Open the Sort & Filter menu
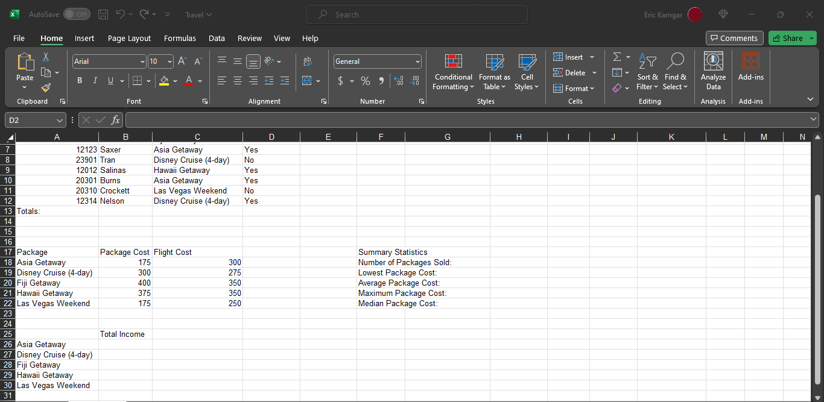The width and height of the screenshot is (824, 402). pos(647,71)
